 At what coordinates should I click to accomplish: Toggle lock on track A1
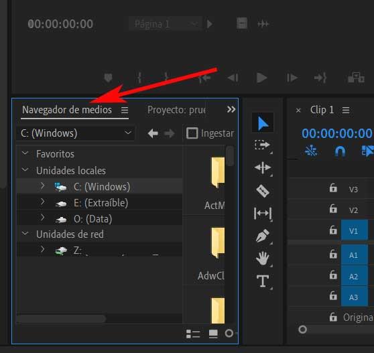tap(333, 254)
